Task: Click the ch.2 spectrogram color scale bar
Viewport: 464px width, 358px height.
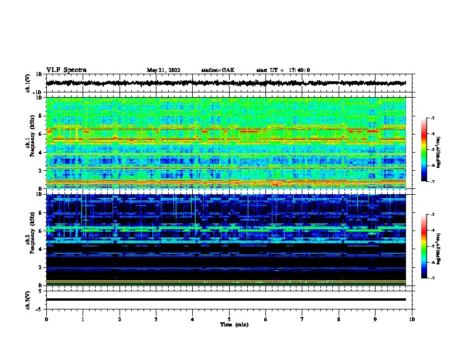Action: (424, 246)
